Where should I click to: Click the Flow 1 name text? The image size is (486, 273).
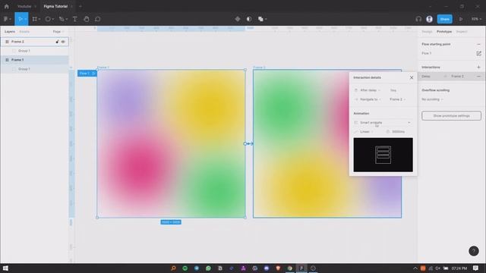pyautogui.click(x=427, y=54)
